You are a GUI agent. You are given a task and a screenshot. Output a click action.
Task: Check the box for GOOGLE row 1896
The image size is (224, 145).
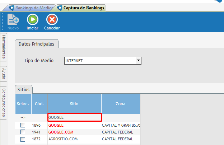pyautogui.click(x=23, y=125)
